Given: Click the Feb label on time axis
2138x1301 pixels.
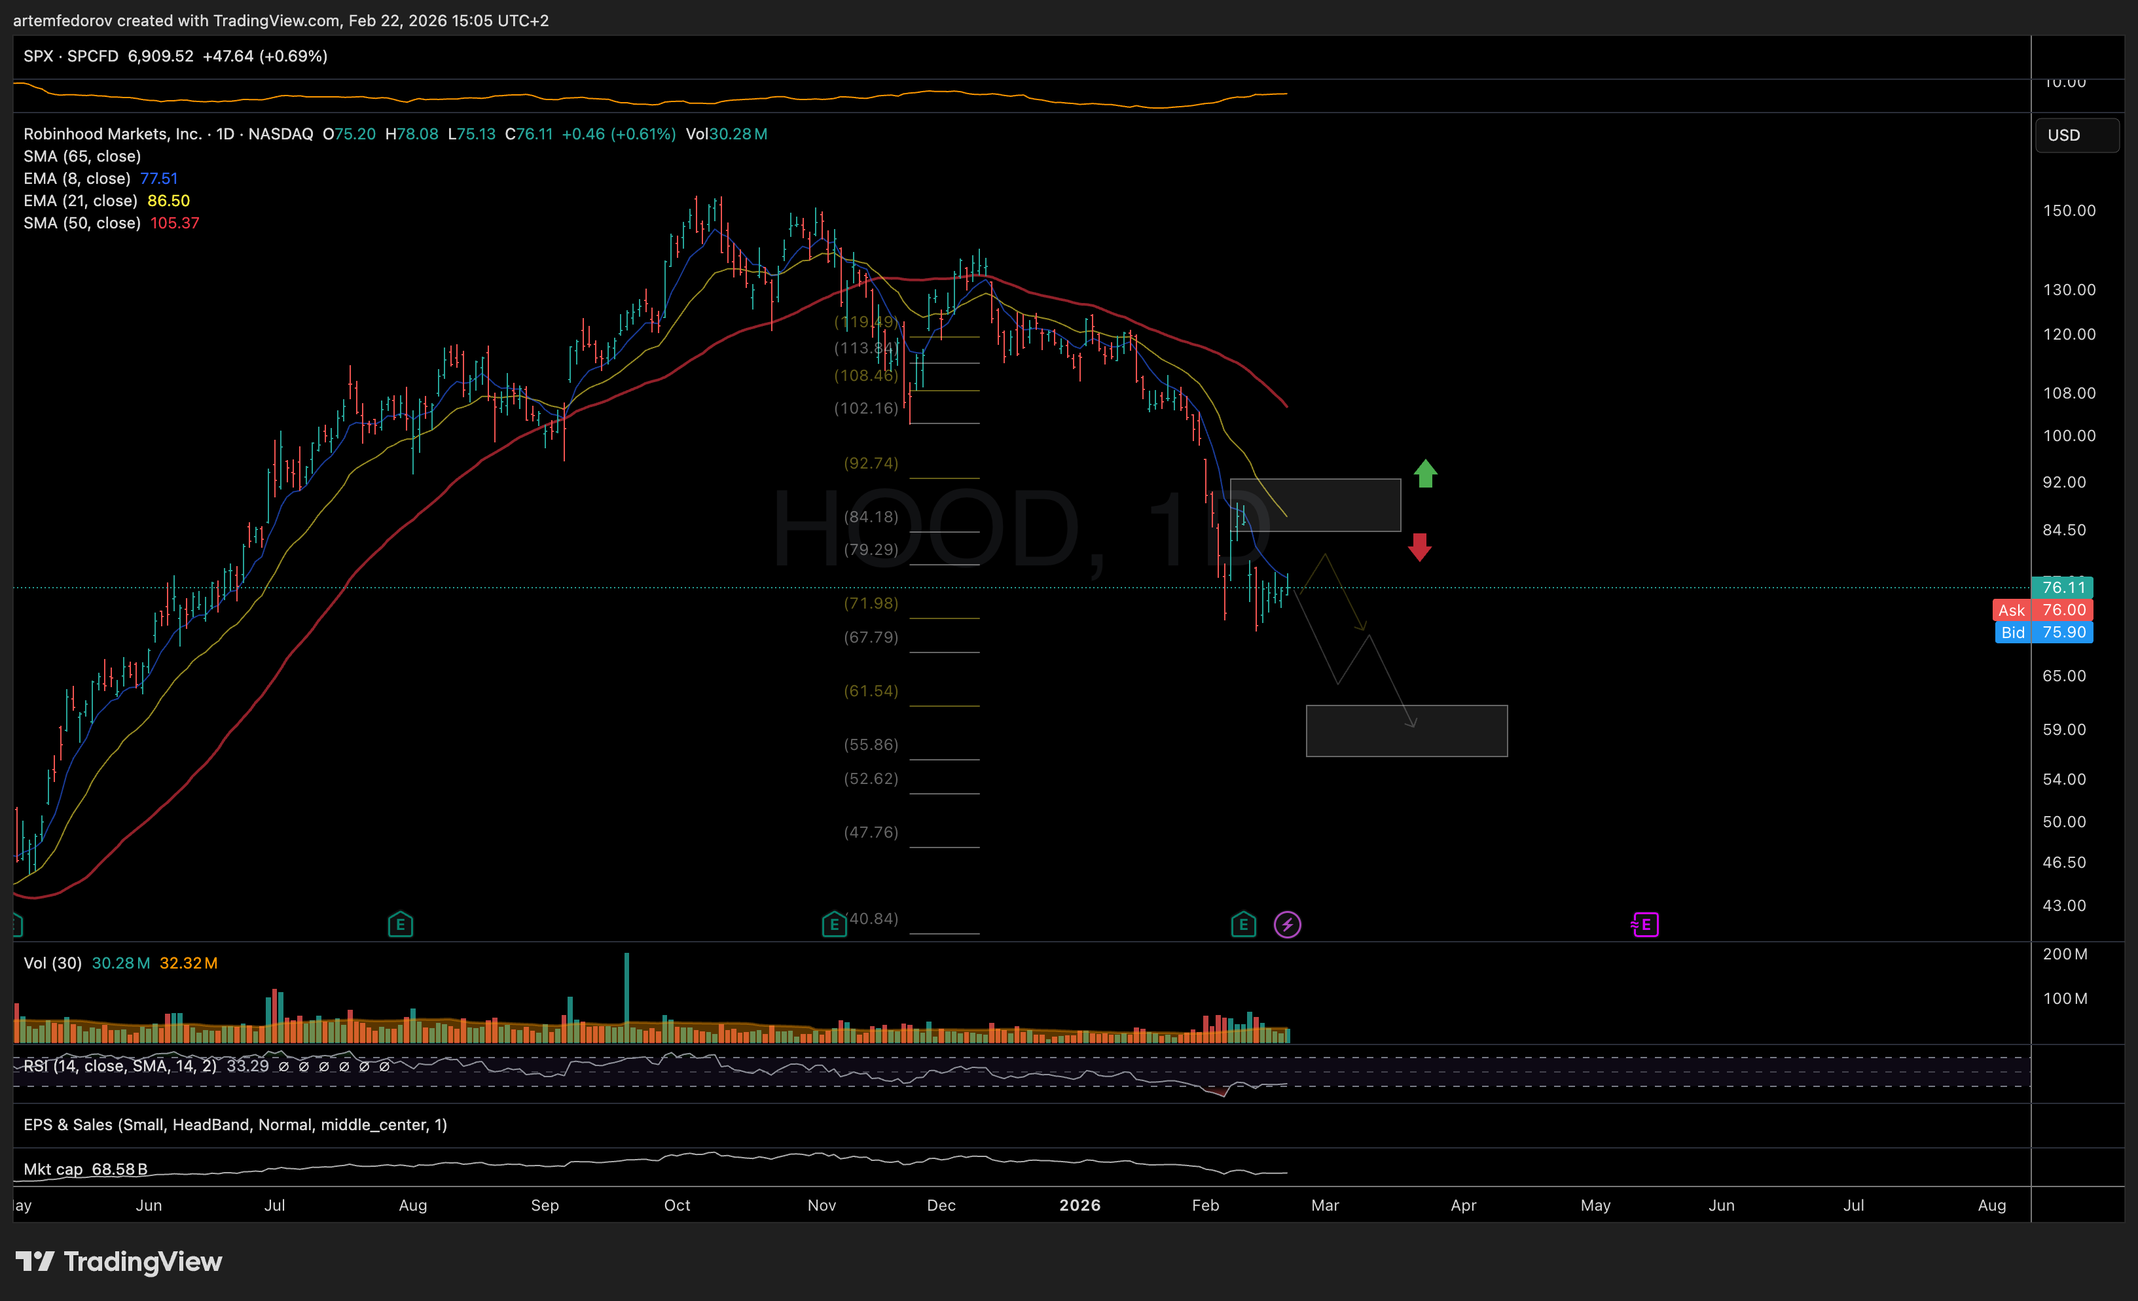Looking at the screenshot, I should [x=1205, y=1205].
